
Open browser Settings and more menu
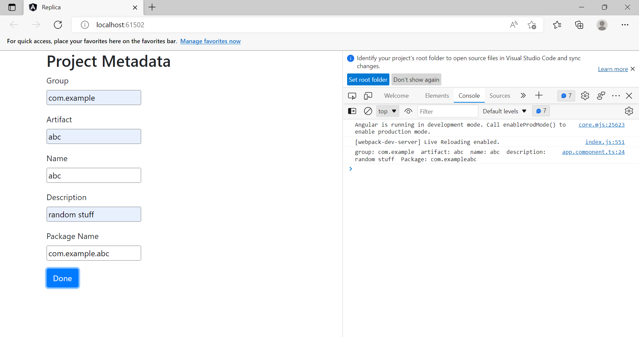pos(625,25)
